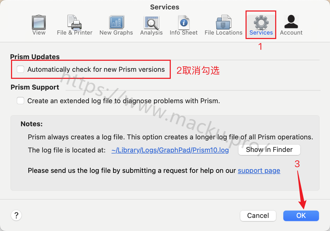Image resolution: width=330 pixels, height=231 pixels.
Task: Enable automatic check for new Prism versions
Action: pyautogui.click(x=20, y=69)
